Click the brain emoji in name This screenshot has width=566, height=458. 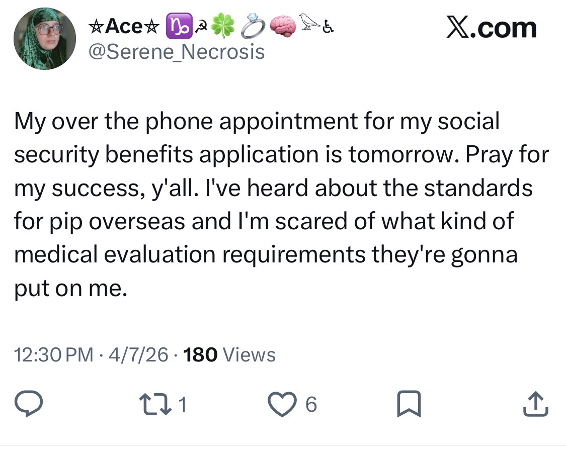coord(283,26)
